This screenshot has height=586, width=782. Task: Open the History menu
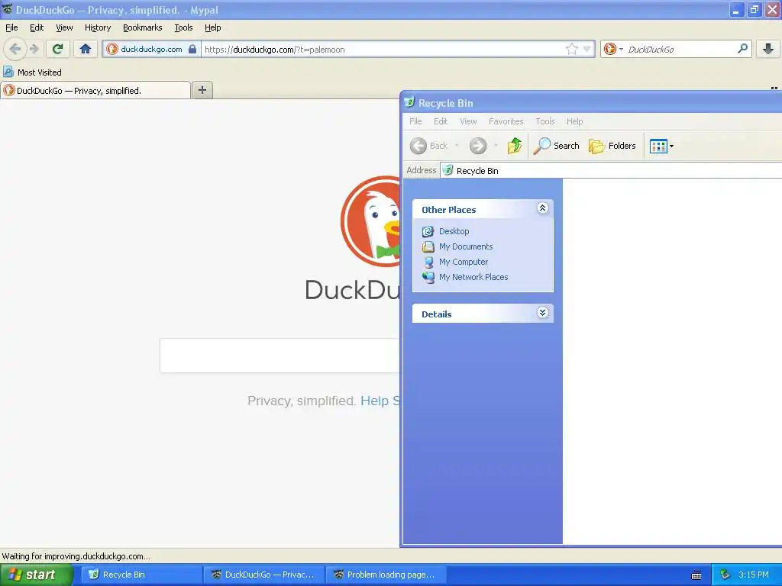pyautogui.click(x=98, y=27)
